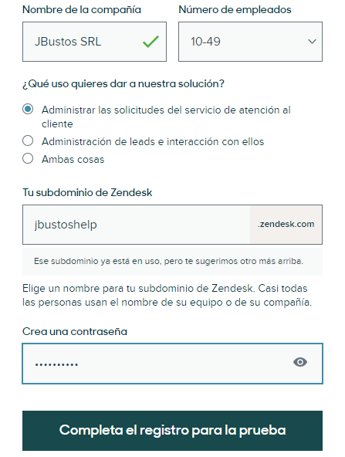Select the customer service requests radio button

point(28,110)
